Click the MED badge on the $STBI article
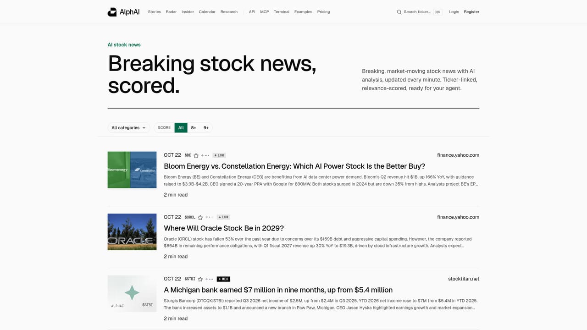587x330 pixels. point(223,279)
